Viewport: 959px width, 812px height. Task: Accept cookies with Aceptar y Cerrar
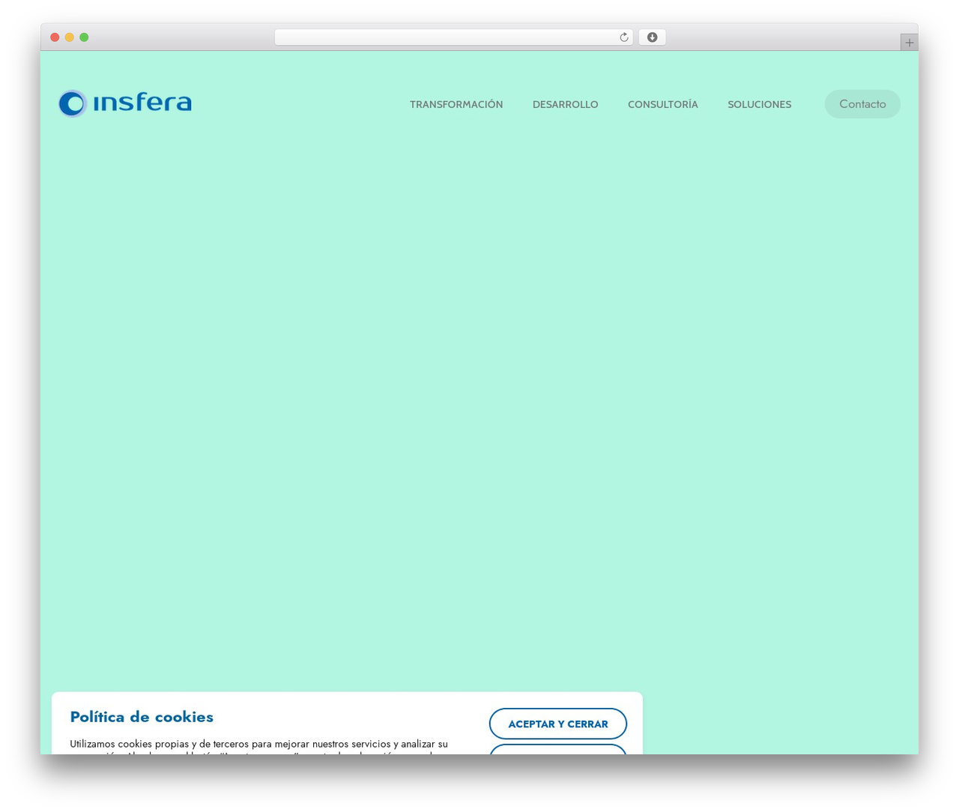pyautogui.click(x=558, y=724)
